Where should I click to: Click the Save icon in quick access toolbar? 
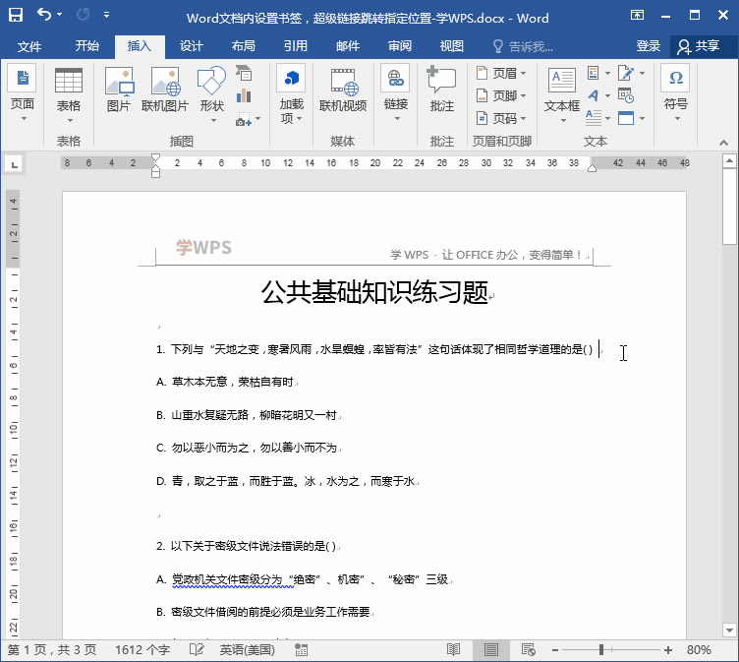[16, 16]
